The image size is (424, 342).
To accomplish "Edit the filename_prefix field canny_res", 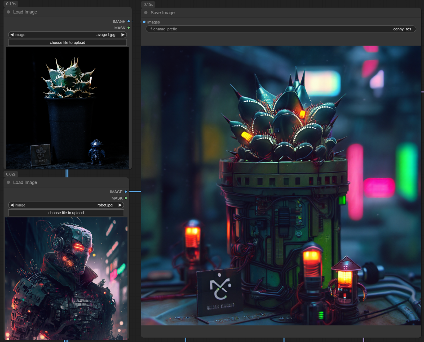I will coord(281,29).
